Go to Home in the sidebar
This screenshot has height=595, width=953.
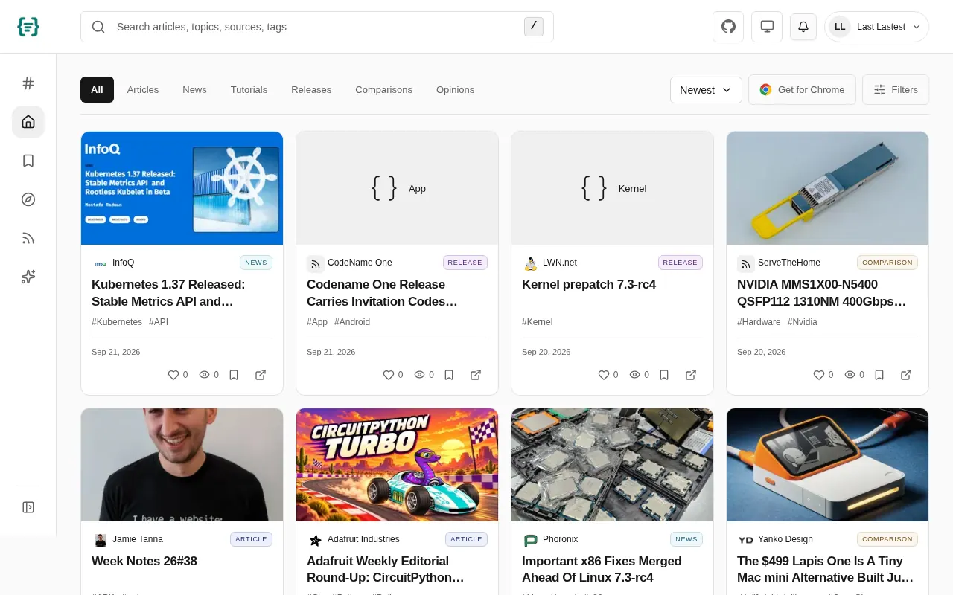28,122
